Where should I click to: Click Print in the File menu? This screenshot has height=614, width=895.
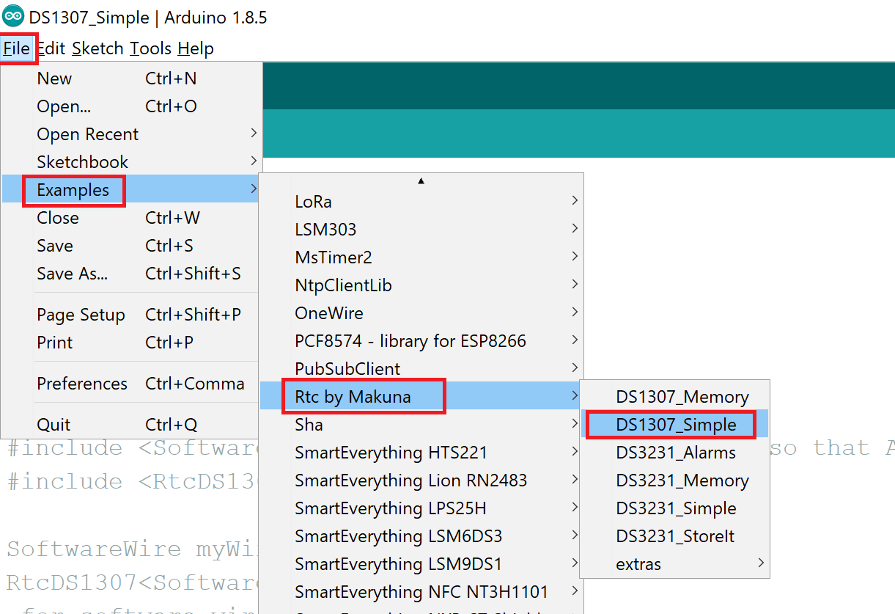[x=131, y=343]
